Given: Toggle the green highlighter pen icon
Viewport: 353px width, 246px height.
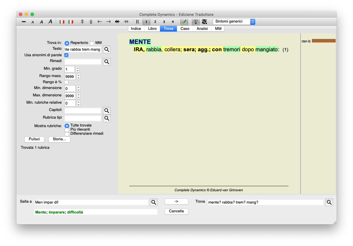Looking at the screenshot, I should [184, 22].
